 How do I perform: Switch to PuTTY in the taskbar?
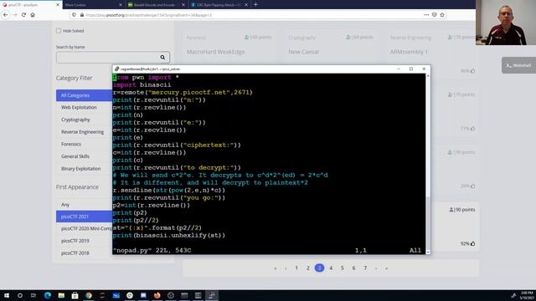[x=212, y=295]
